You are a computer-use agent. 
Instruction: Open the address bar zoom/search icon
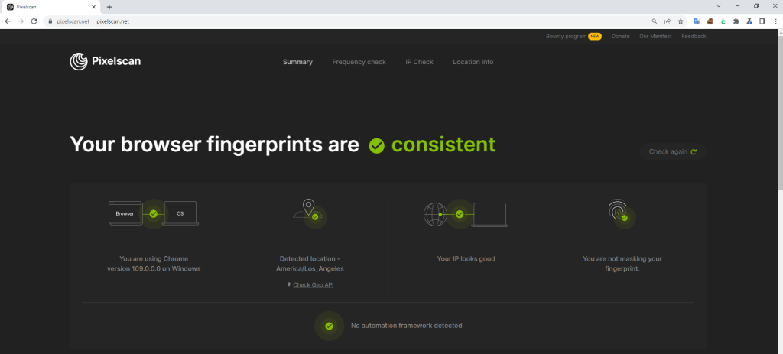click(x=655, y=21)
